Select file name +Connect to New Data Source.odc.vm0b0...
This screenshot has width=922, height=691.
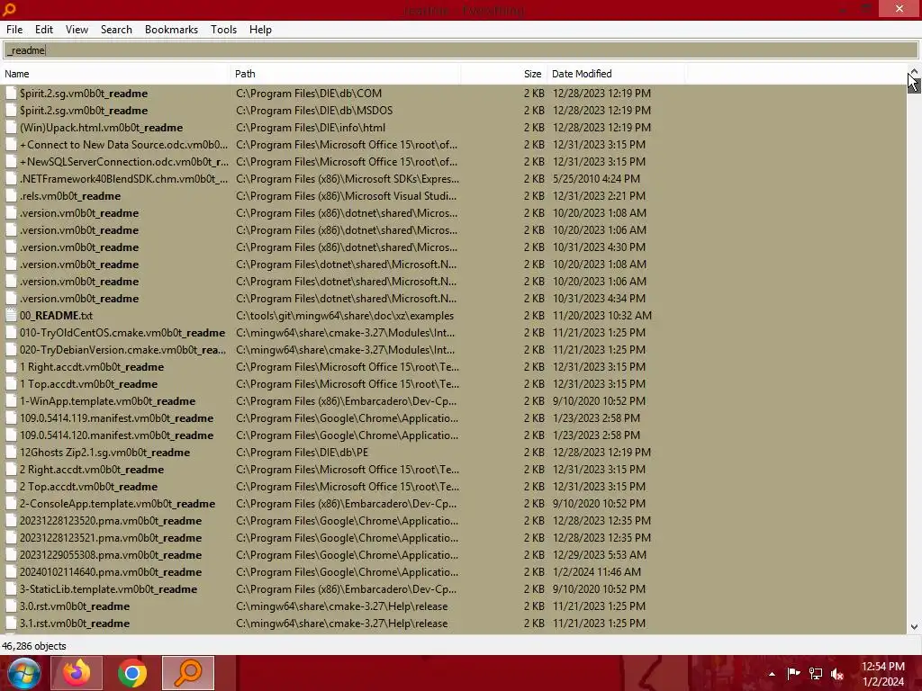click(x=123, y=145)
